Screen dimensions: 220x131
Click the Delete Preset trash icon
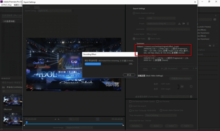pyautogui.click(x=188, y=23)
